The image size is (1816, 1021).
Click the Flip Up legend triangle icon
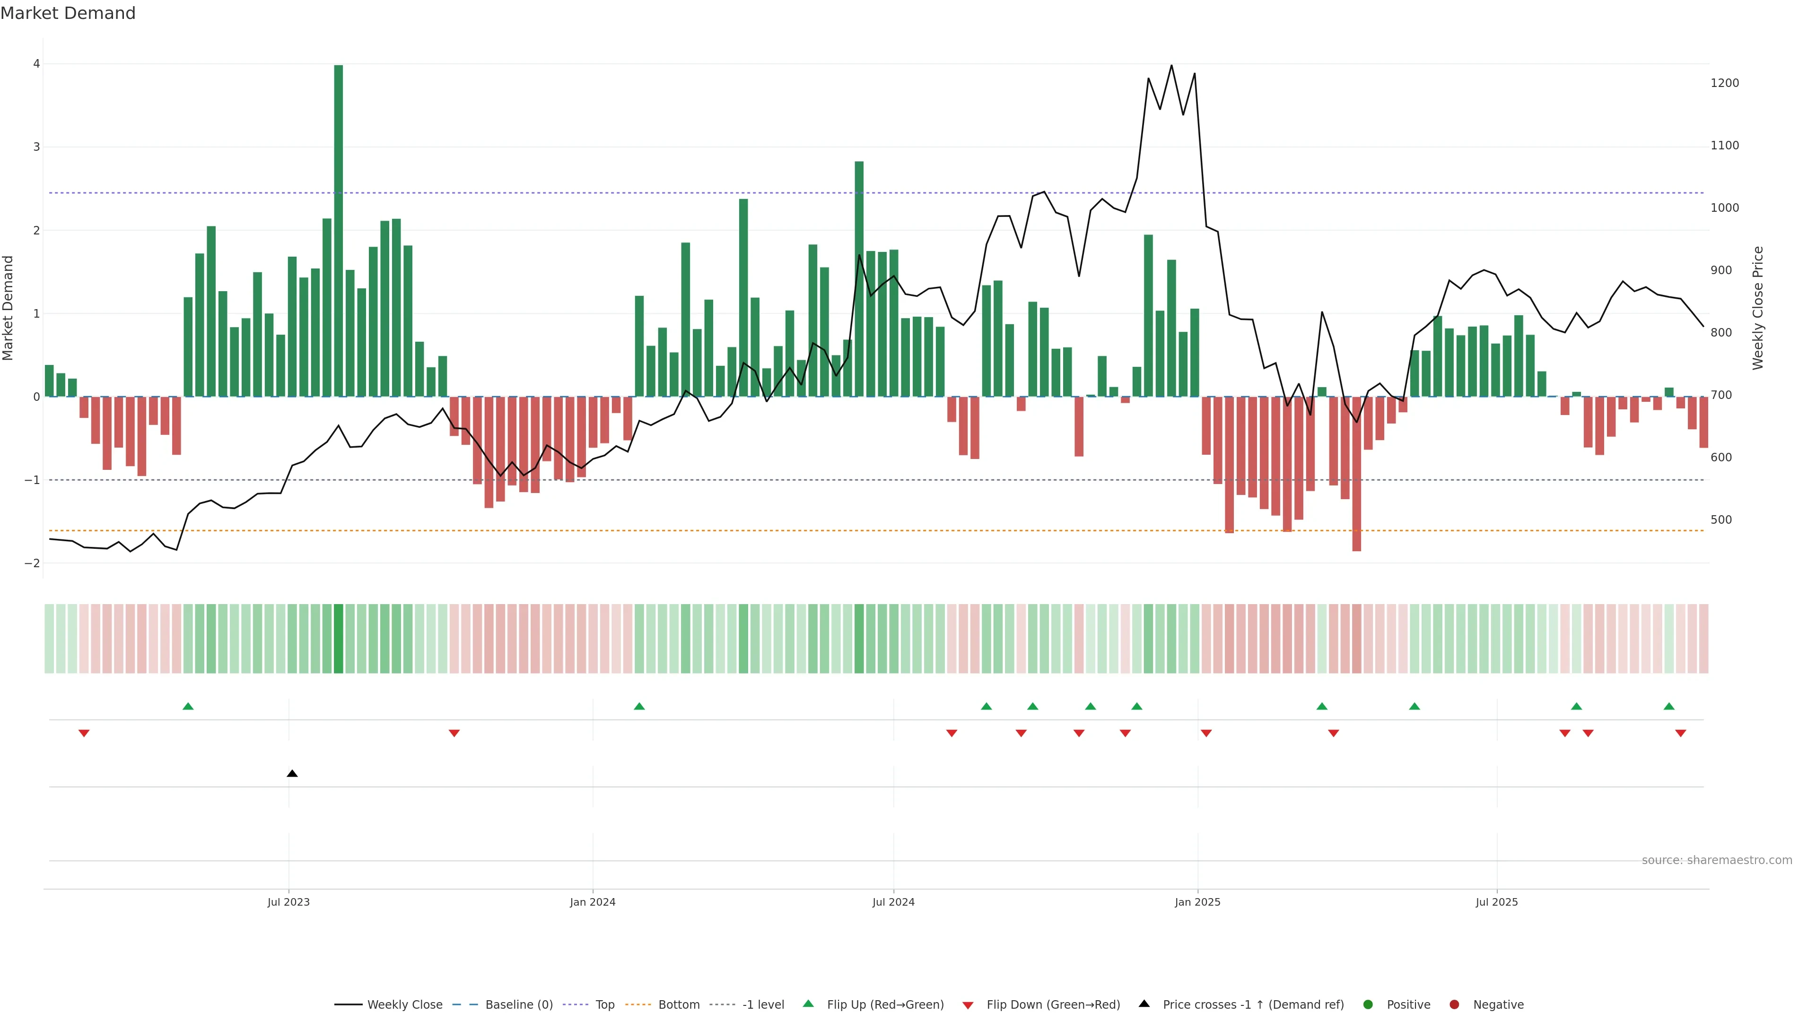coord(809,1004)
